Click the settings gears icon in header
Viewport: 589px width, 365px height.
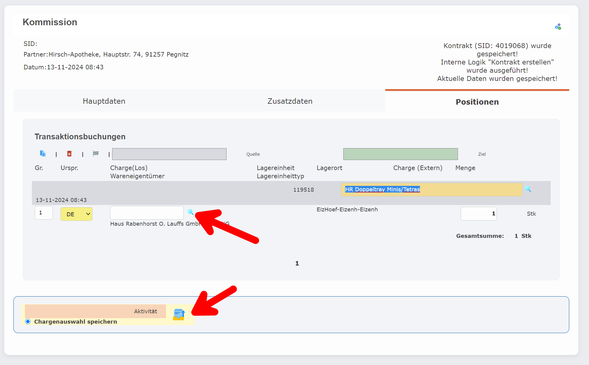coord(558,27)
